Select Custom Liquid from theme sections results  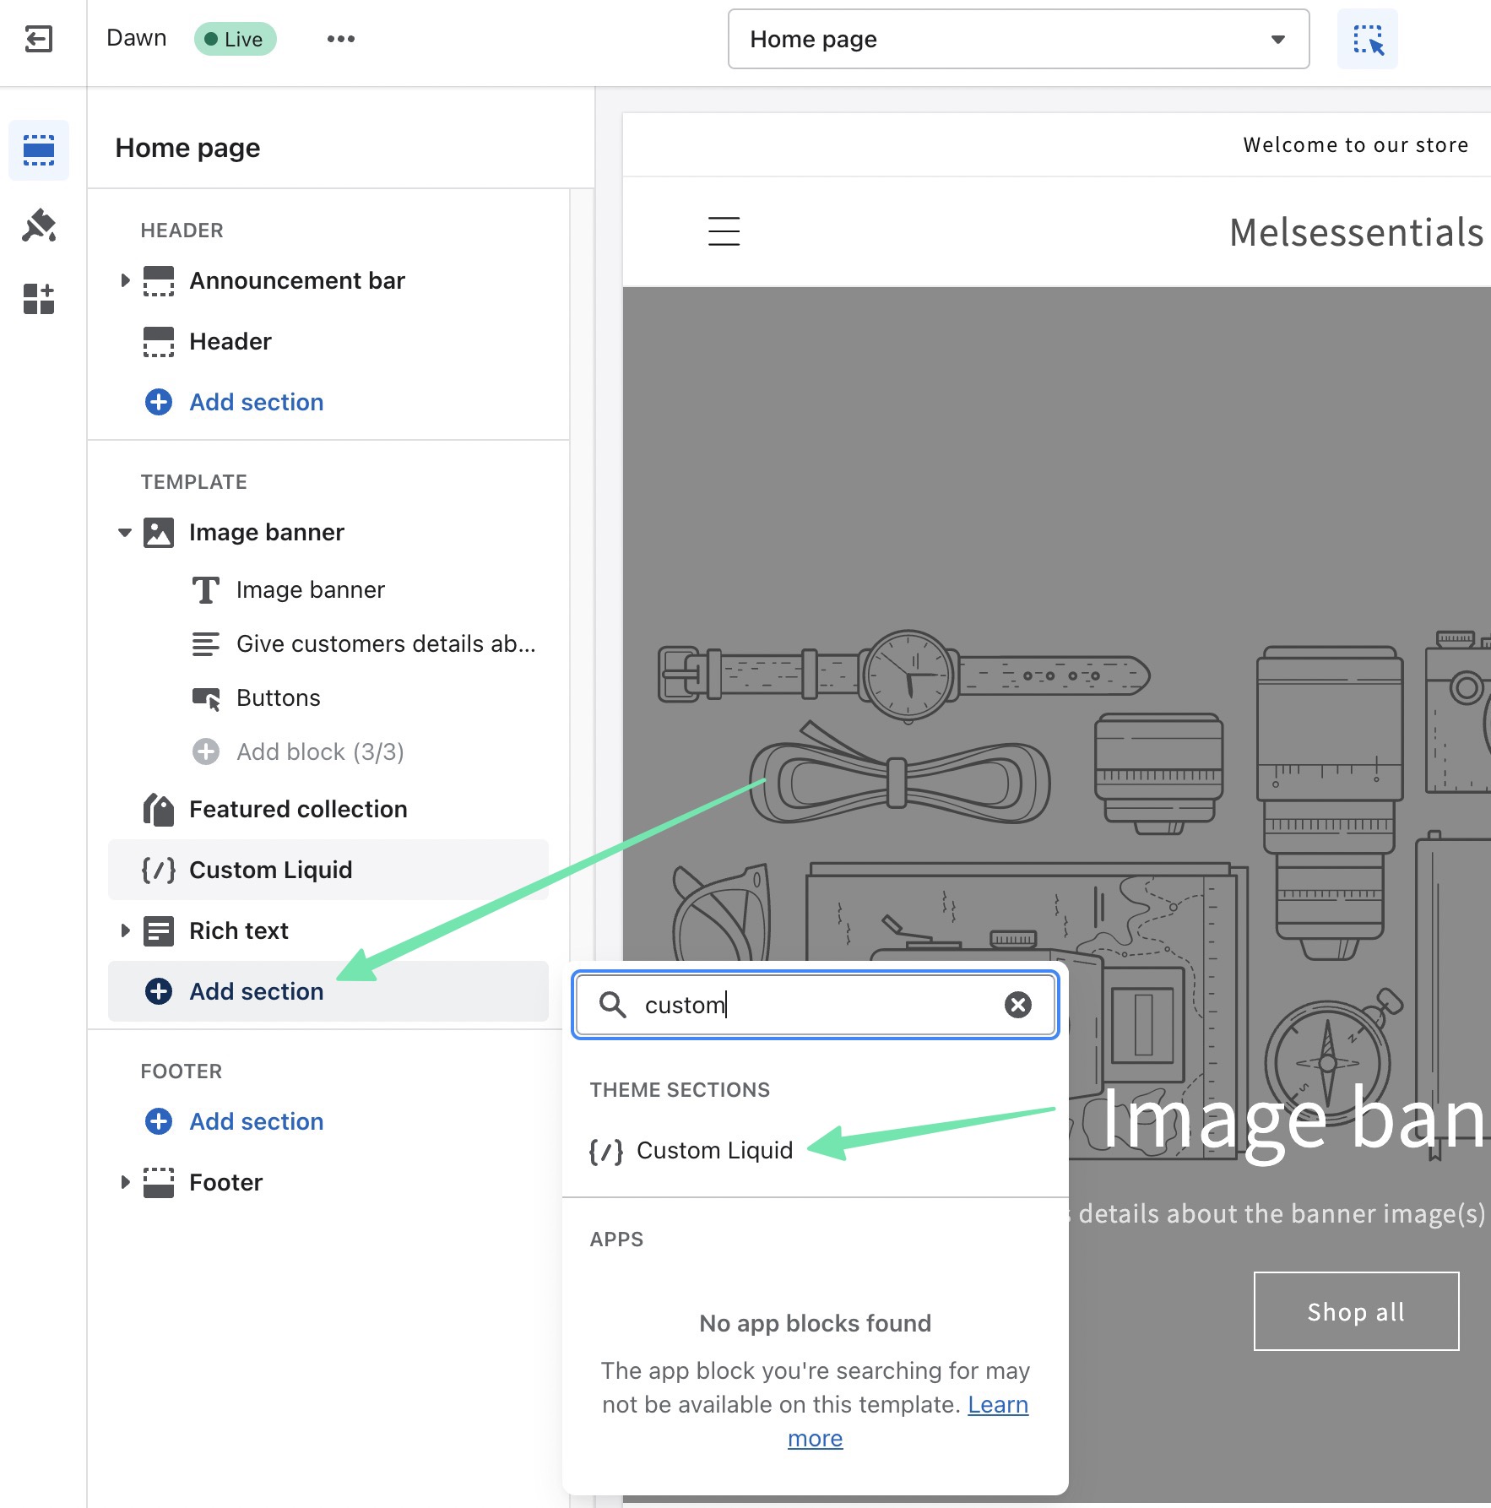point(714,1150)
